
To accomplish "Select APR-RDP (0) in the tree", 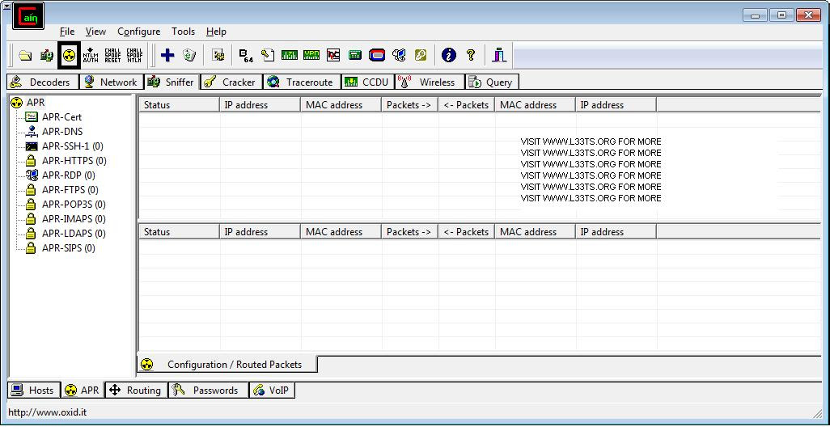I will [x=68, y=175].
